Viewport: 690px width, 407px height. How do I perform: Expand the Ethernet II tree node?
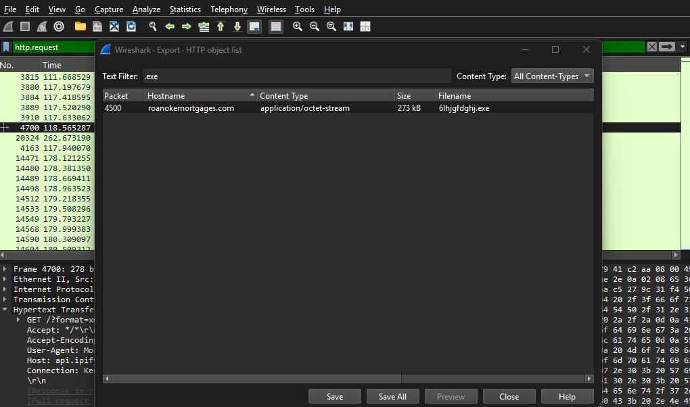[5, 279]
